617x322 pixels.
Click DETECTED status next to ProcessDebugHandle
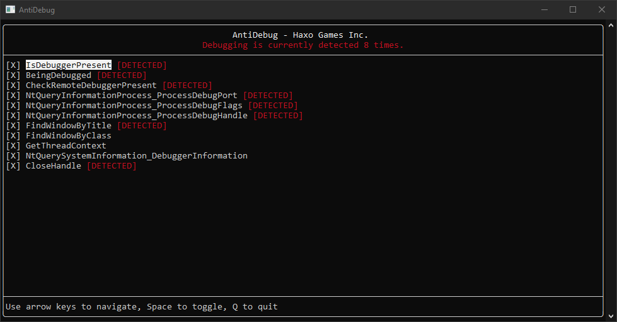[278, 116]
